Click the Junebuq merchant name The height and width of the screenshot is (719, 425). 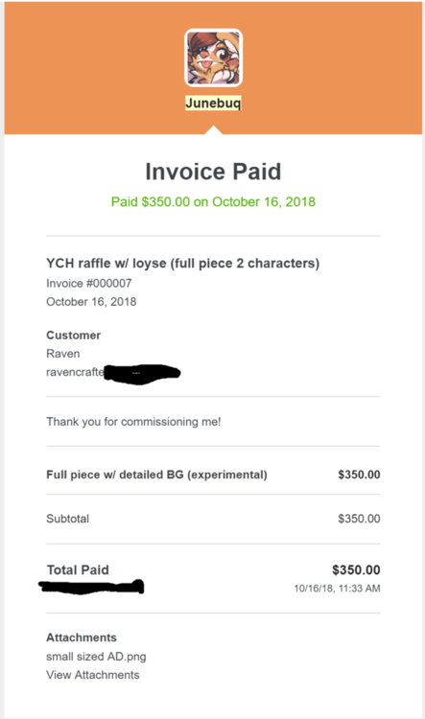point(213,103)
